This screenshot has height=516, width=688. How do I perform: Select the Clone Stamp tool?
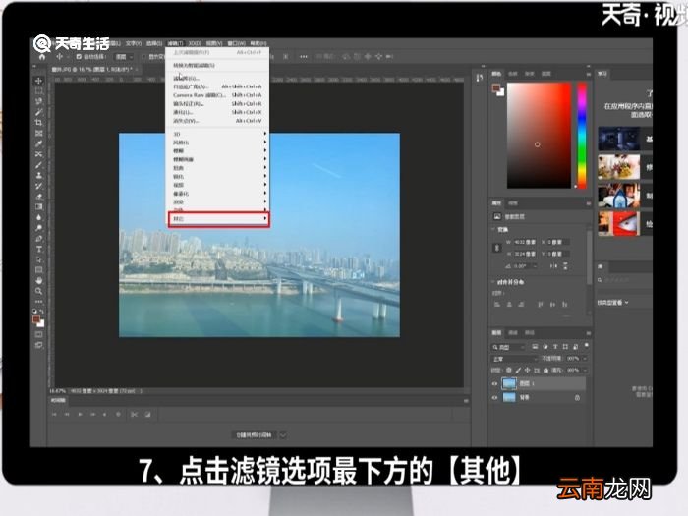click(38, 176)
